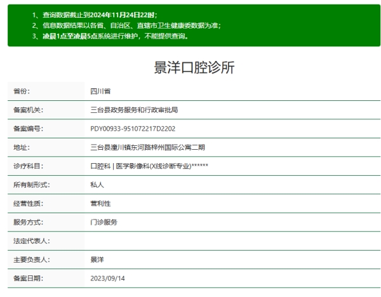This screenshot has width=381, height=297.
Task: Select the ownership value 私人
Action: point(97,185)
